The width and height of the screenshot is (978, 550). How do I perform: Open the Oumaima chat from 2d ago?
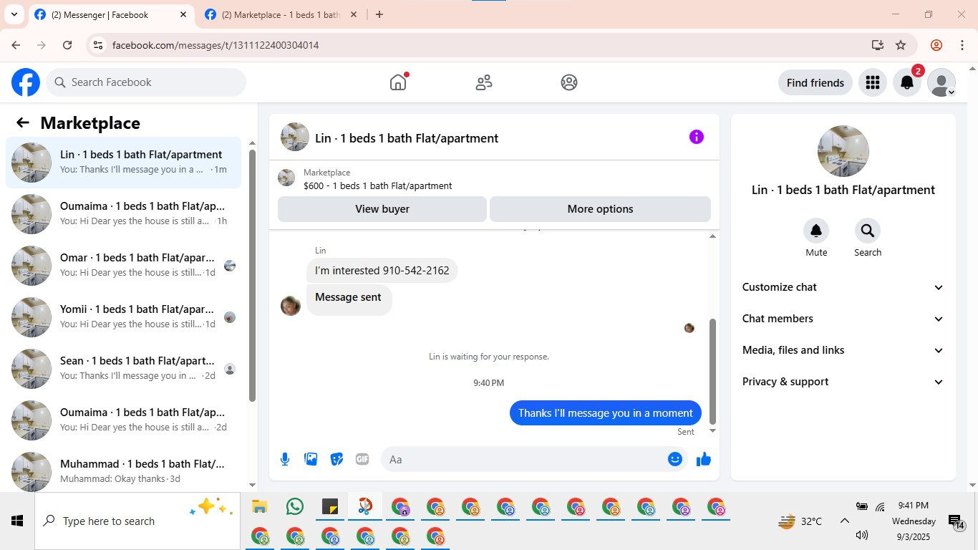[x=123, y=420]
